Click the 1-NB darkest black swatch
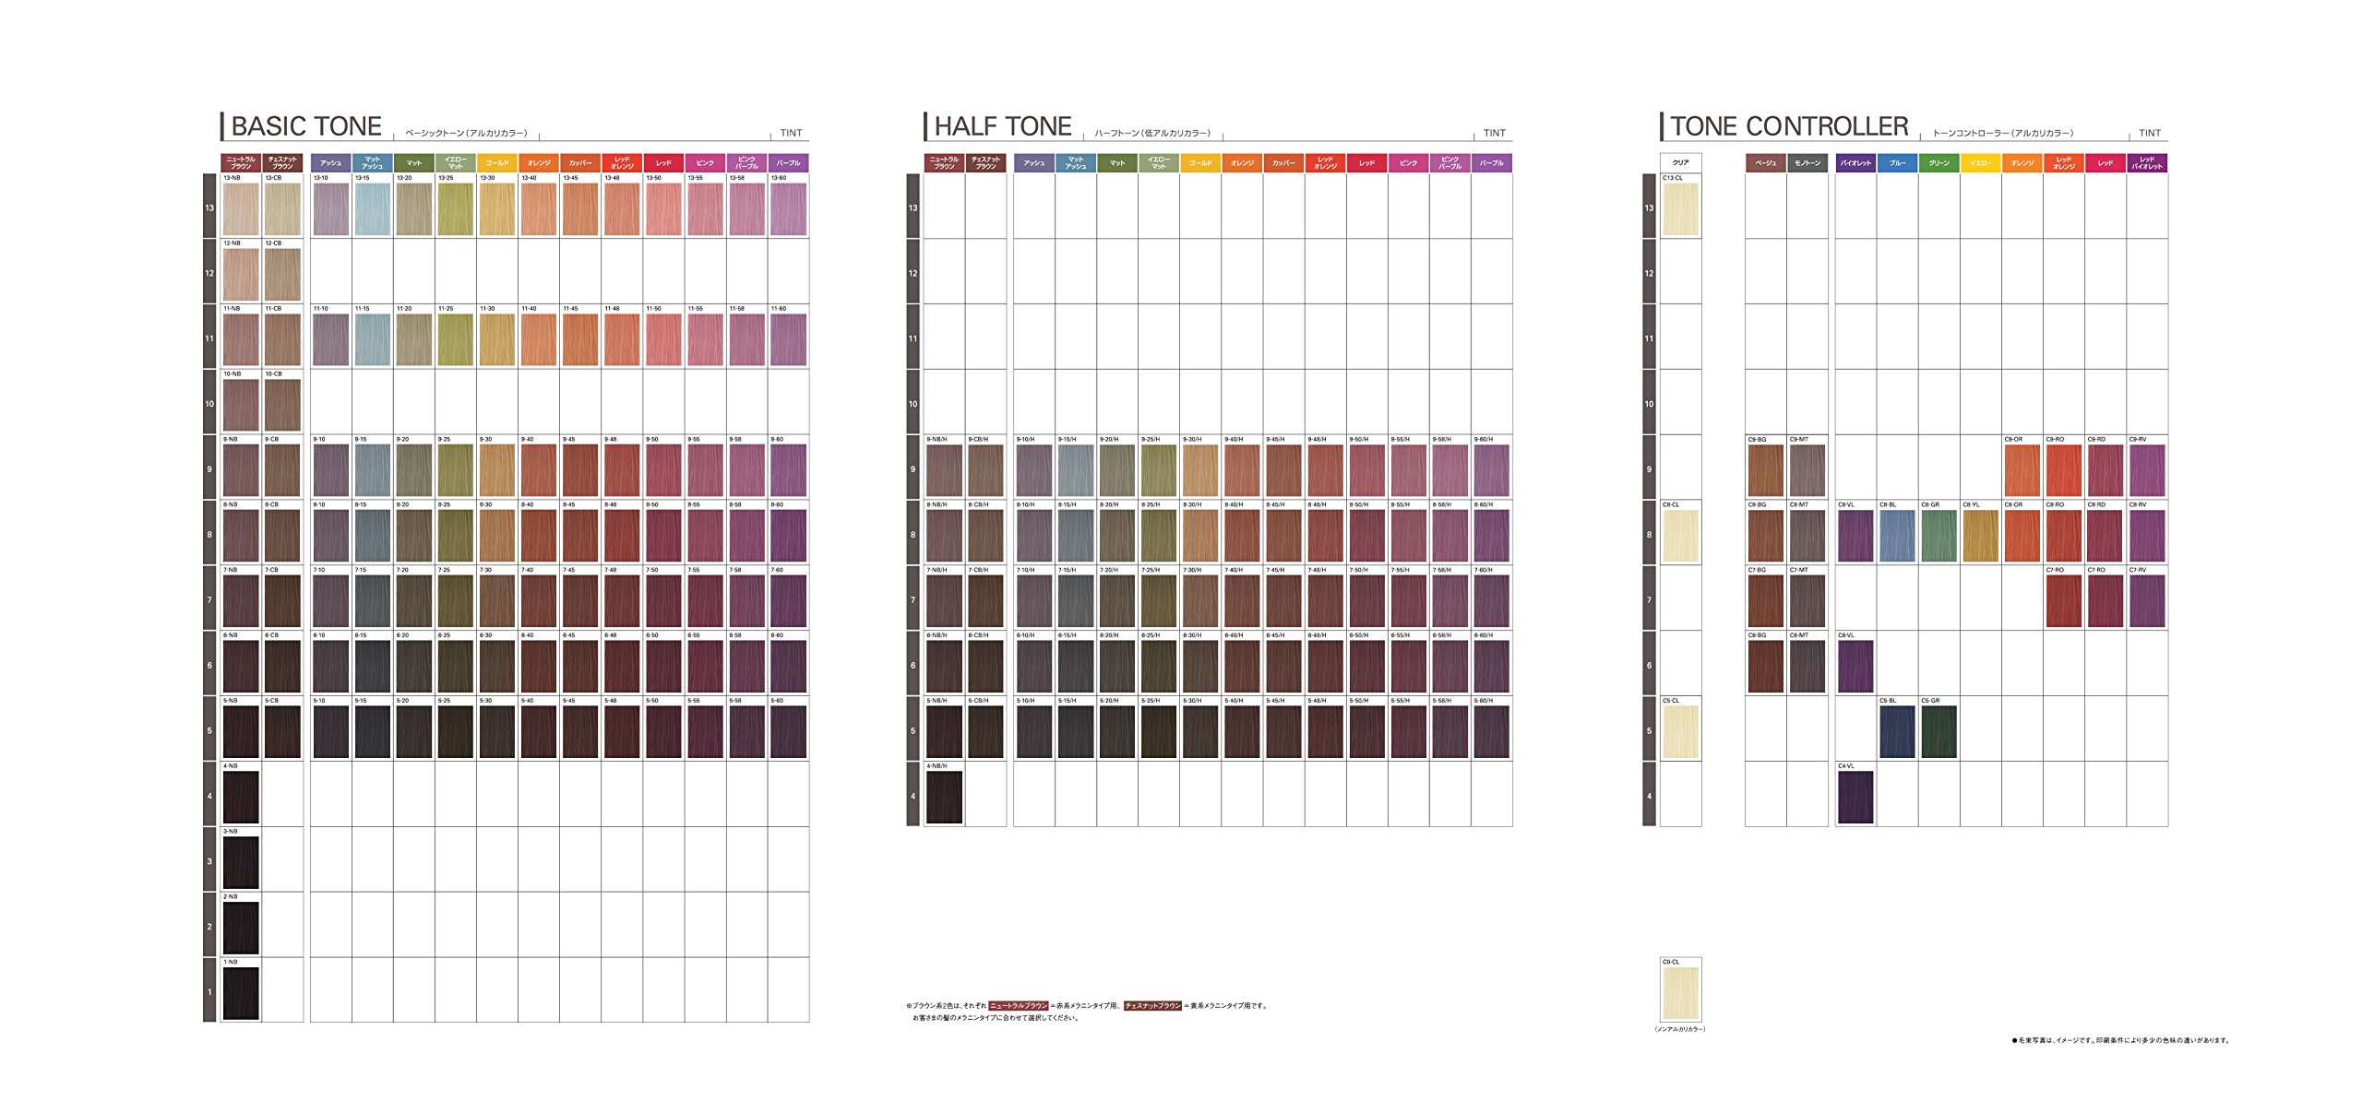The width and height of the screenshot is (2362, 1113). coord(241,992)
